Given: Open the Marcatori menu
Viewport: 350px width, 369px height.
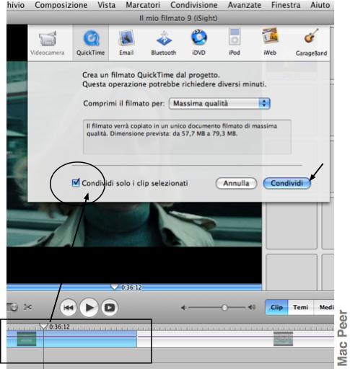Looking at the screenshot, I should [x=143, y=5].
